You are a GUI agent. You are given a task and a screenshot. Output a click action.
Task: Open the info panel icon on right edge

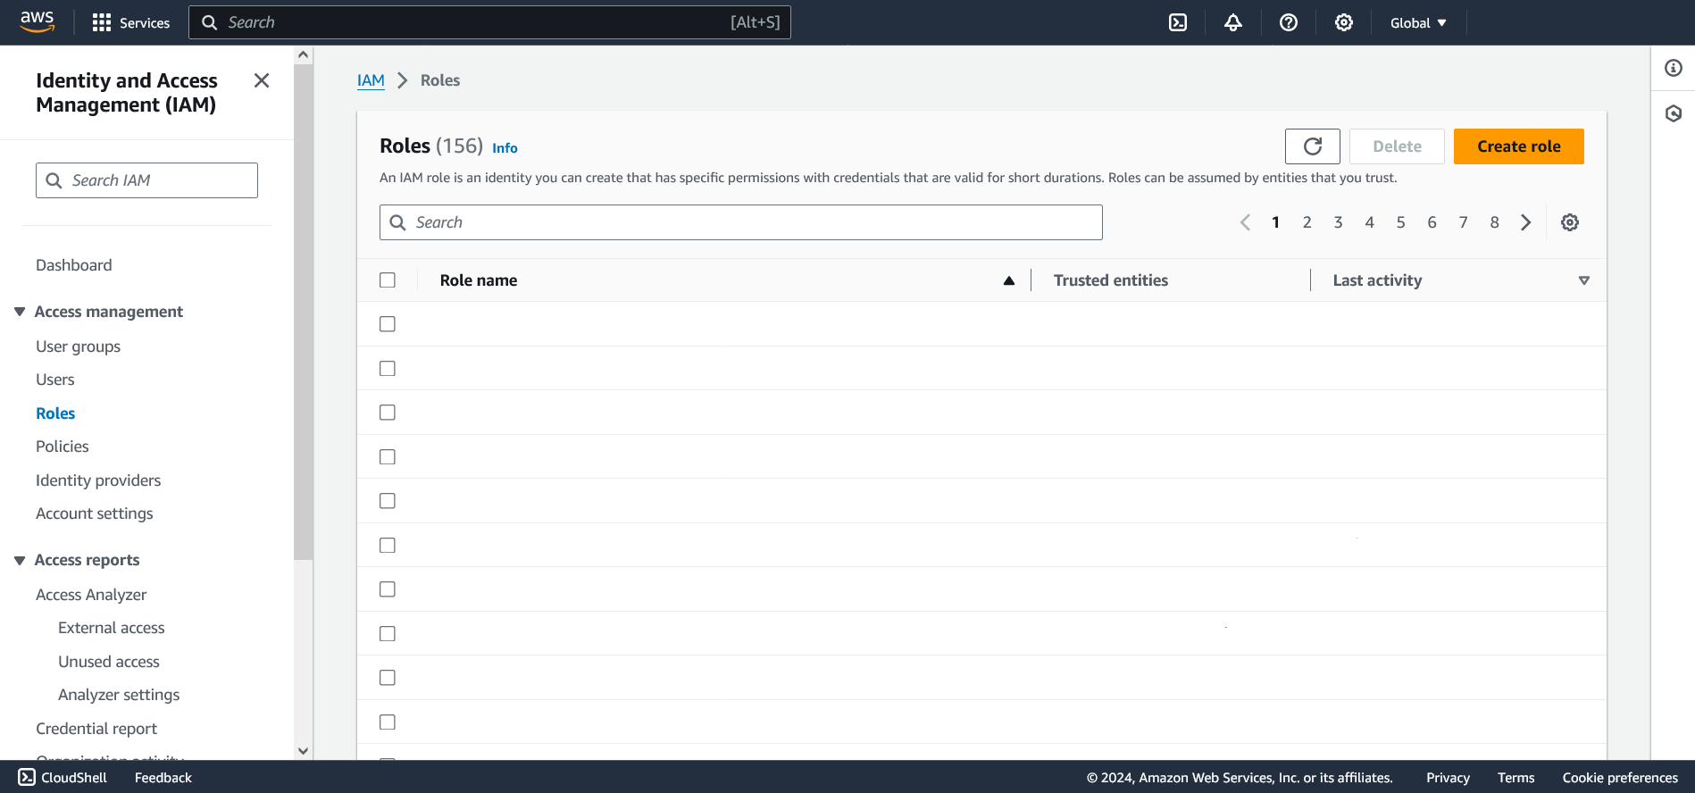point(1673,68)
